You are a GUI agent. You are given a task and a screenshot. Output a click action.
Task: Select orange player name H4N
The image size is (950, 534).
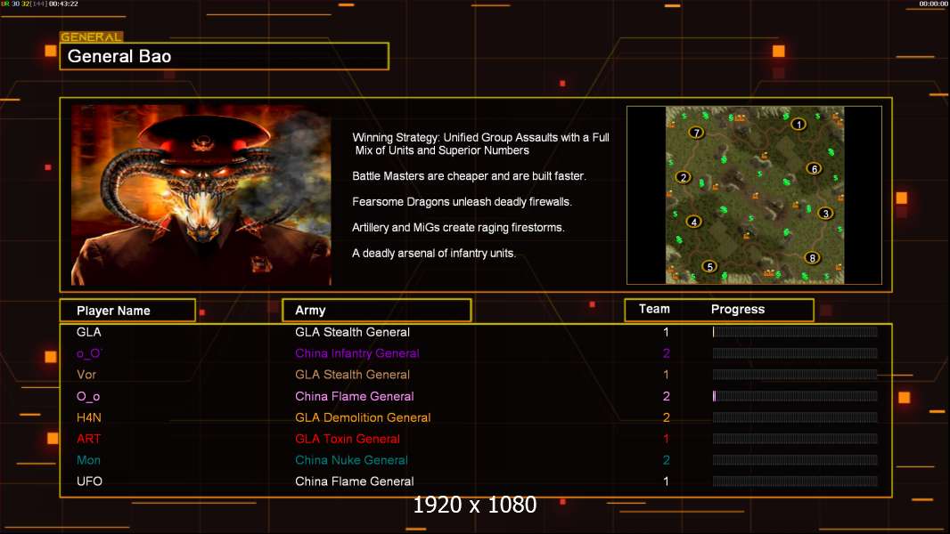(x=89, y=417)
